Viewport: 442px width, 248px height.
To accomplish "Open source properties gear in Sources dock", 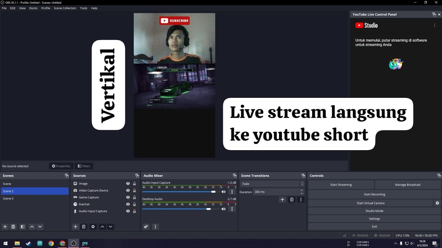I will 93,227.
